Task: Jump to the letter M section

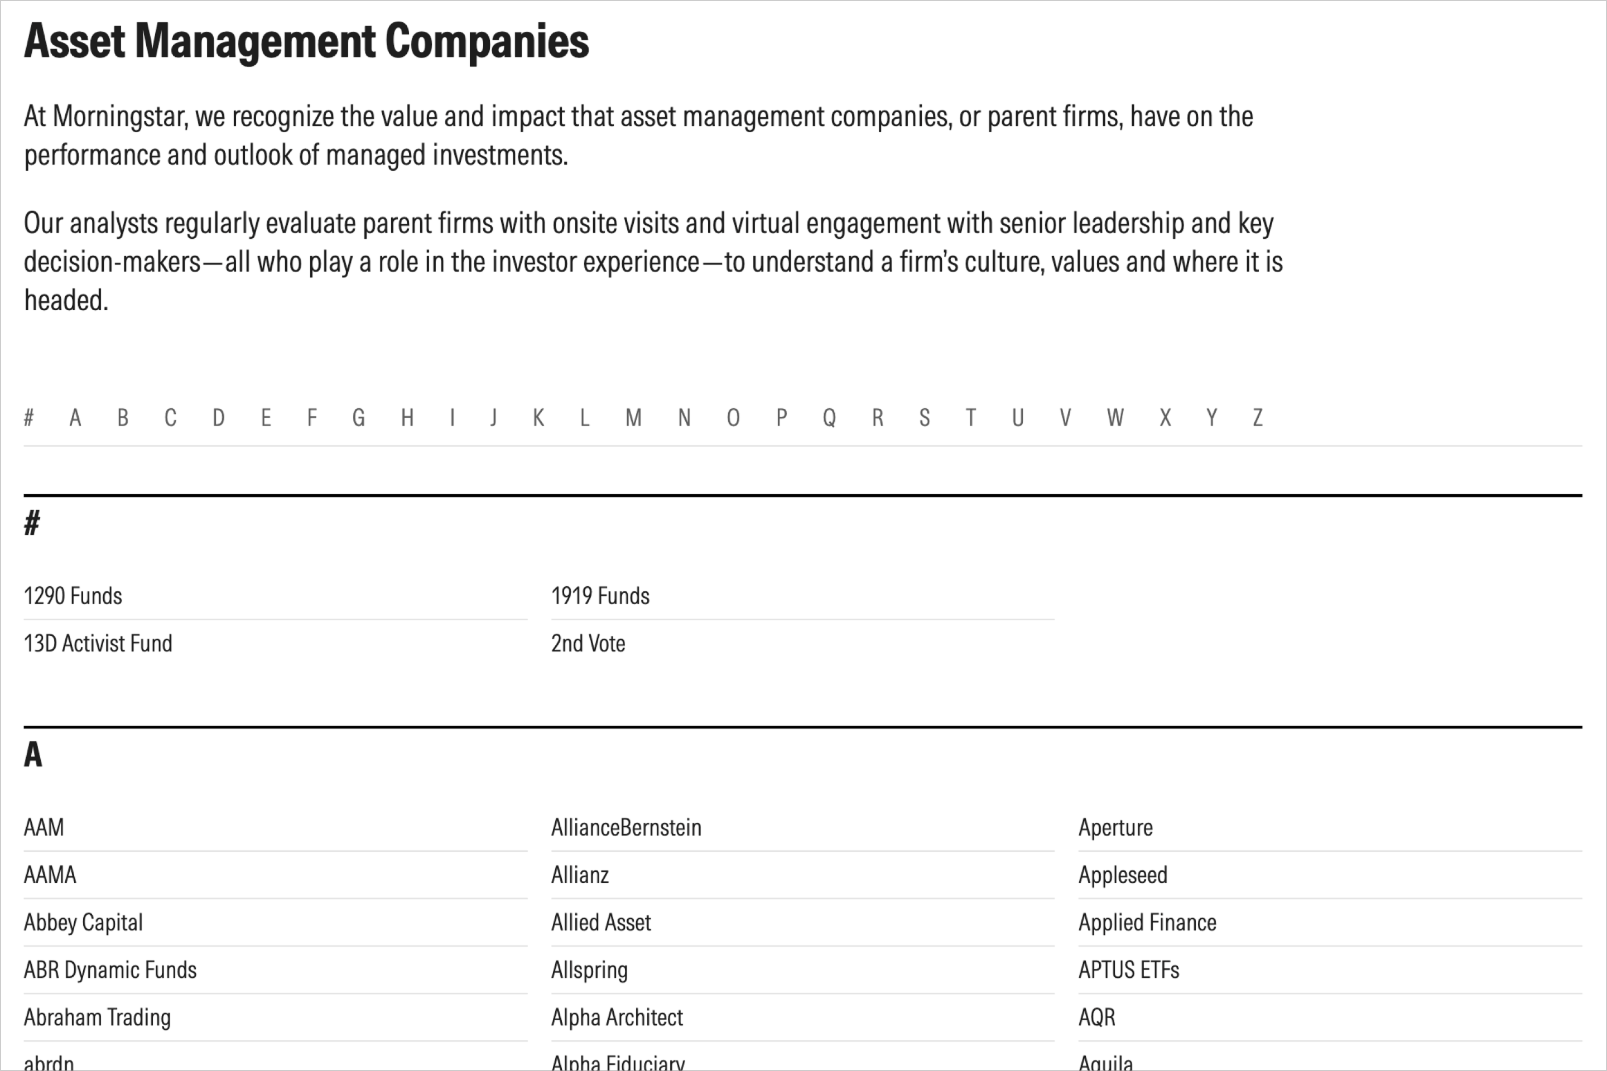Action: coord(633,417)
